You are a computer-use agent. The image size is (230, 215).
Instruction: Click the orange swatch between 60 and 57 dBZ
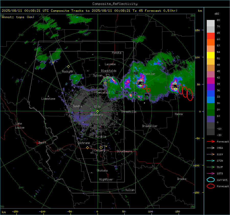coord(211,42)
